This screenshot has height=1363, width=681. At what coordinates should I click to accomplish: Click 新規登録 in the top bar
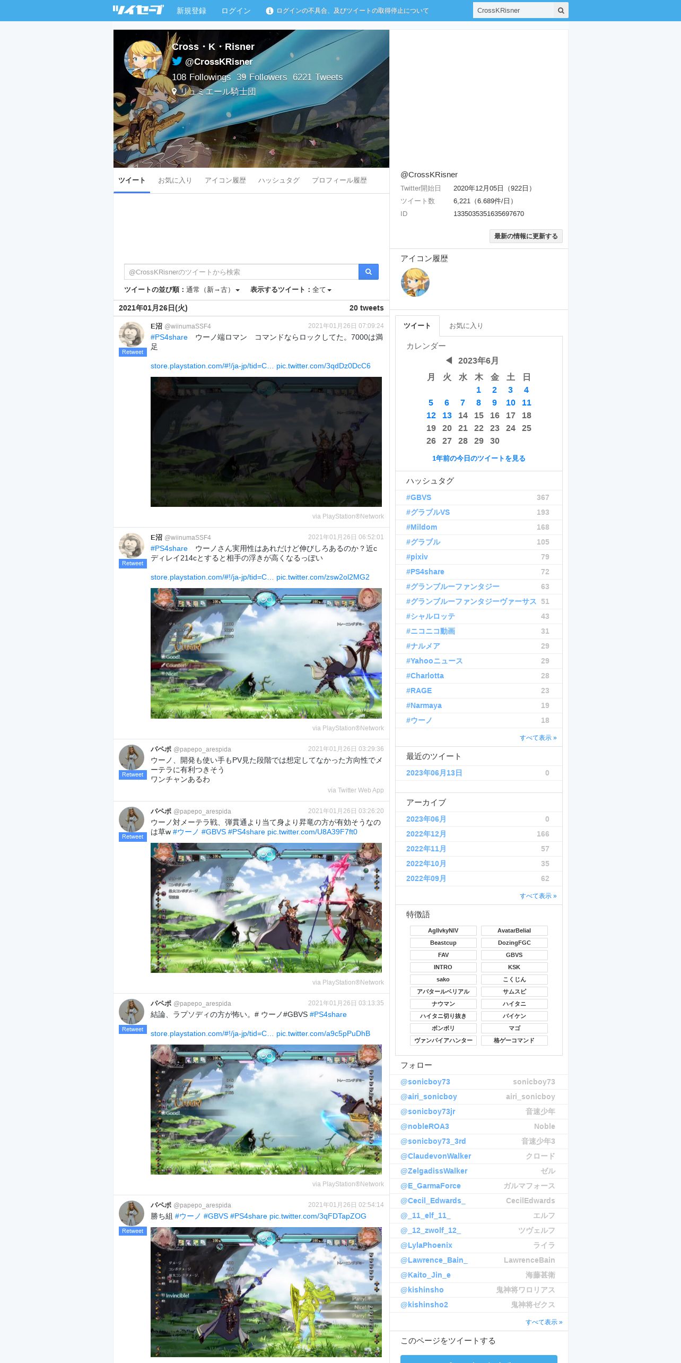191,11
